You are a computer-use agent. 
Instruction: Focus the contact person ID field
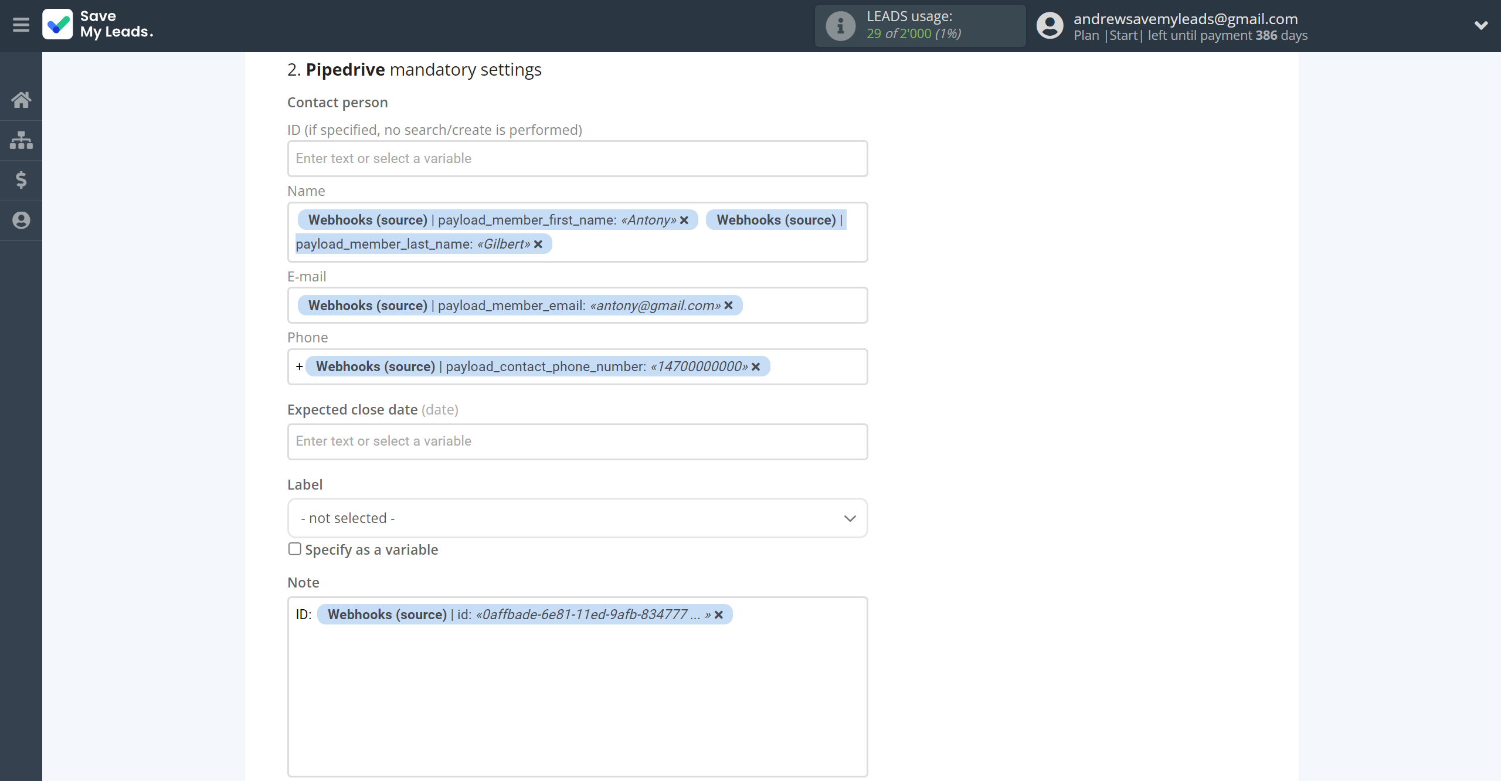point(578,159)
